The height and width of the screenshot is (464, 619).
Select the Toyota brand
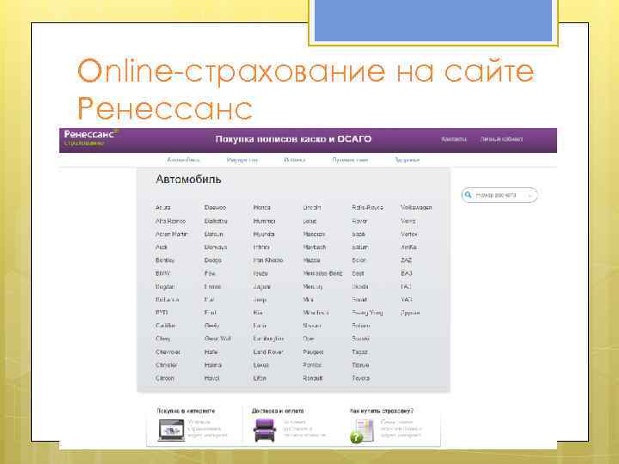pyautogui.click(x=361, y=378)
